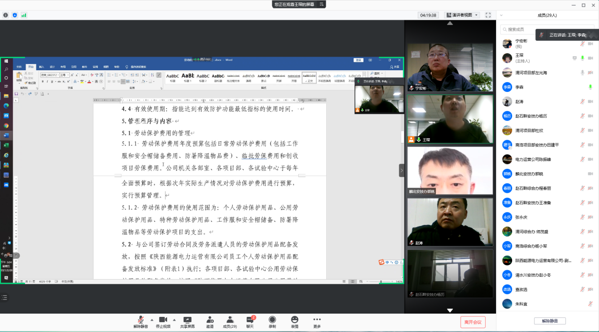Open the Members (成员) panel icon

tap(230, 320)
